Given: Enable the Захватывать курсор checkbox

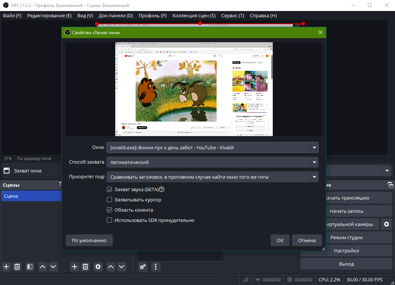Looking at the screenshot, I should [109, 200].
